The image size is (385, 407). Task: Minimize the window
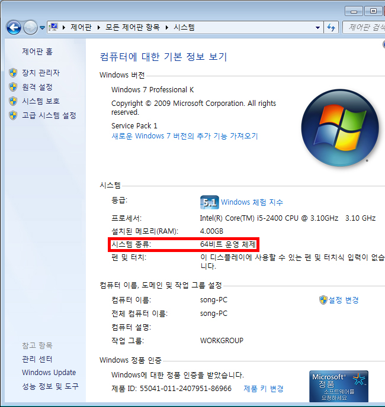(x=354, y=11)
